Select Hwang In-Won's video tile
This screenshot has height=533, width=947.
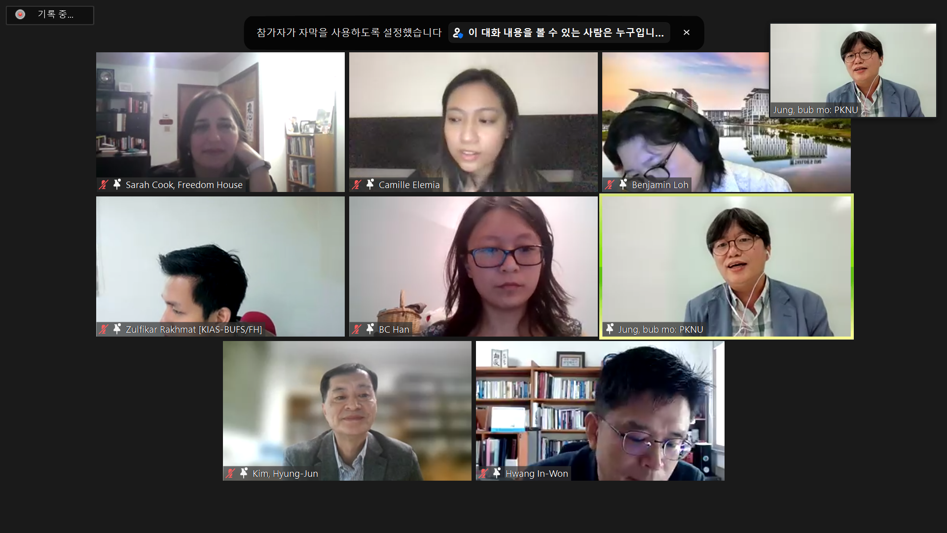tap(600, 411)
